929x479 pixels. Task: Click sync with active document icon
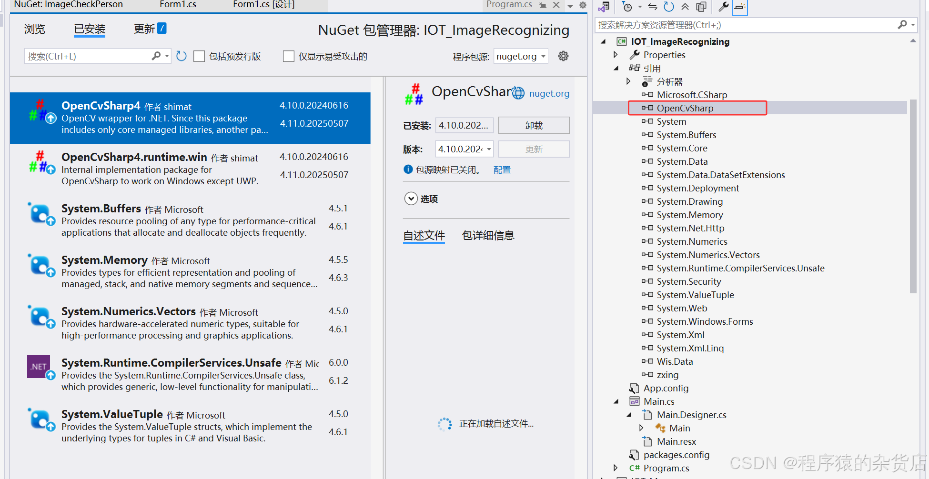tap(653, 7)
